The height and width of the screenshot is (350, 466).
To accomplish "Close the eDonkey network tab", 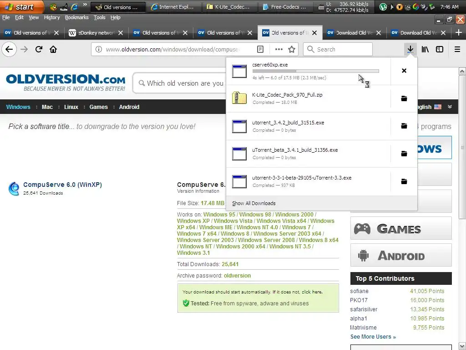I will click(120, 33).
